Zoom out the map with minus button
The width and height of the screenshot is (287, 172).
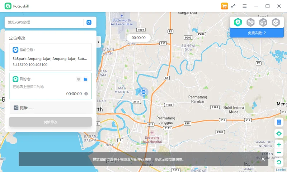(x=279, y=153)
